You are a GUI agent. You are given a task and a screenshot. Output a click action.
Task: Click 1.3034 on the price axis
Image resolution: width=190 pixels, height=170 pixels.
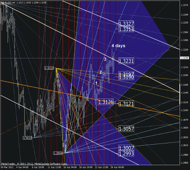(x=185, y=137)
